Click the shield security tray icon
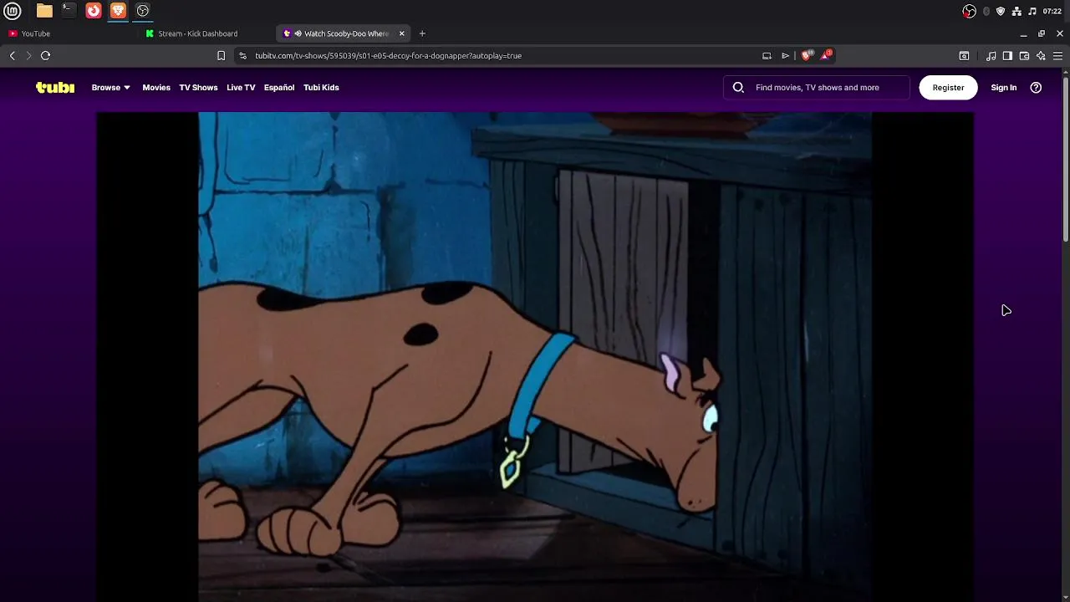 pos(1001,11)
